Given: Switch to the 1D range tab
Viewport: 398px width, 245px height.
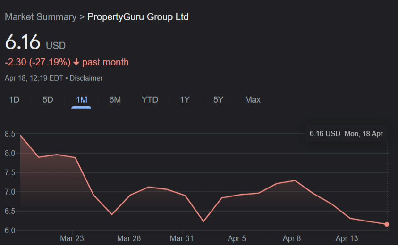Looking at the screenshot, I should coord(14,100).
